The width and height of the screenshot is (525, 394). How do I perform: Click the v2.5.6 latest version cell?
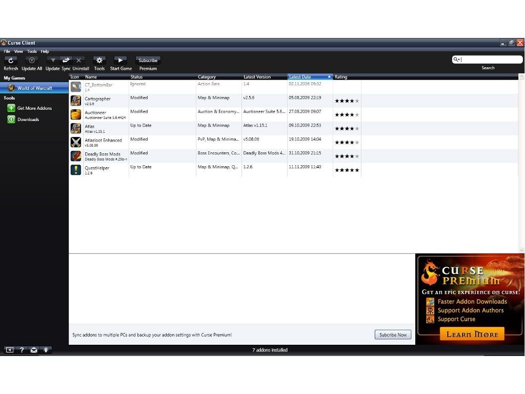pyautogui.click(x=249, y=97)
